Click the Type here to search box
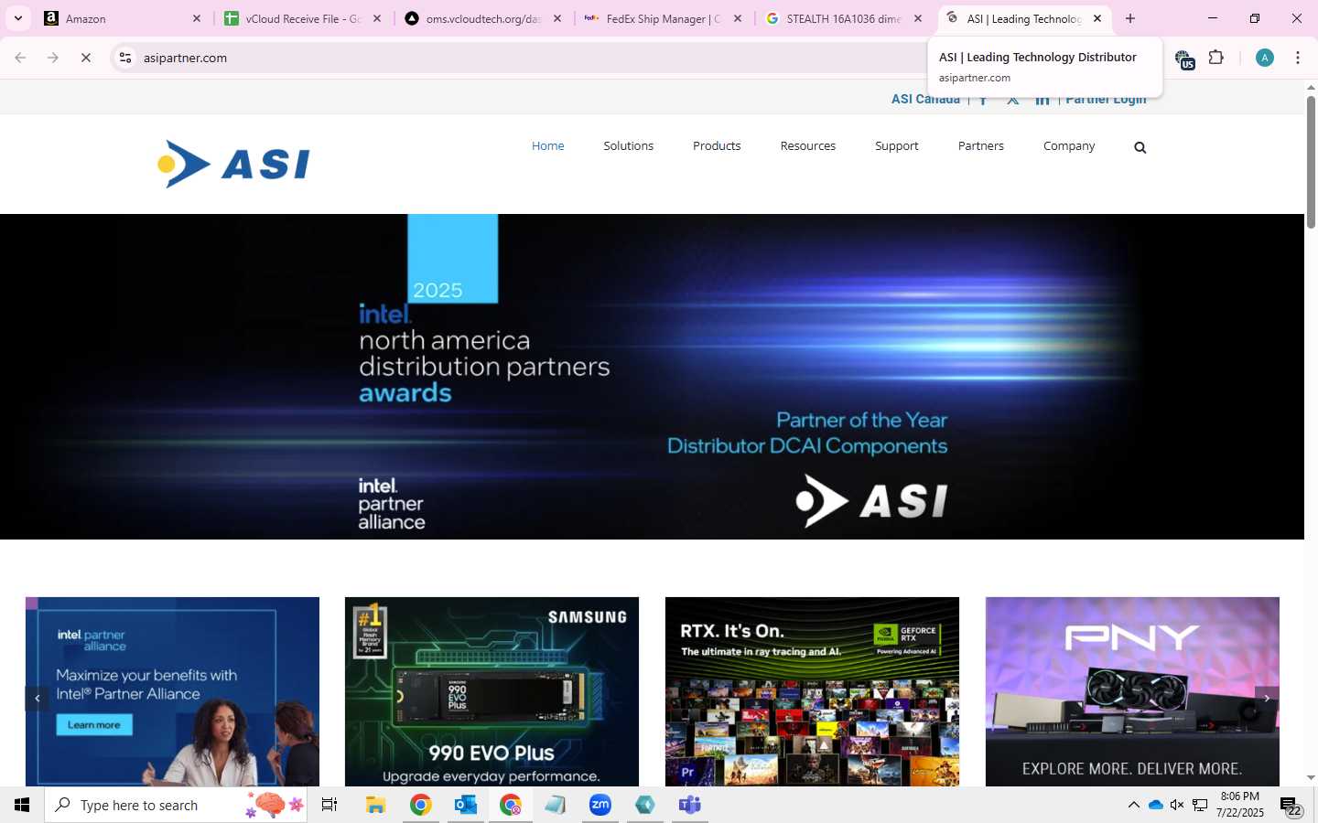The width and height of the screenshot is (1318, 823). click(176, 805)
